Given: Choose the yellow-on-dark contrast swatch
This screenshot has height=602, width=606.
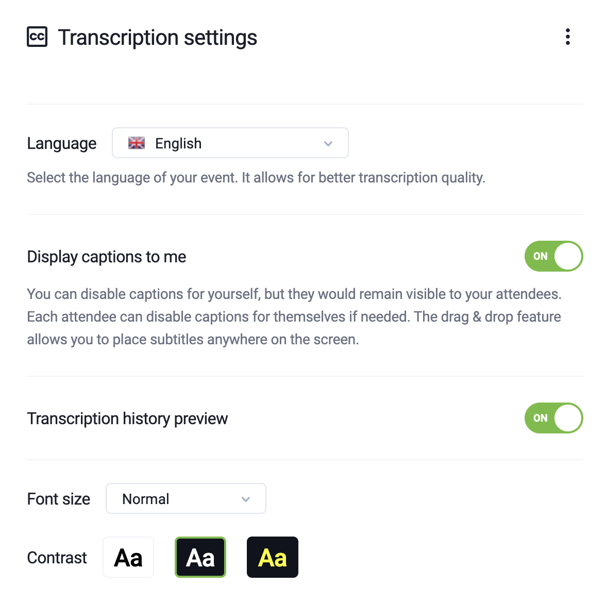Looking at the screenshot, I should click(x=272, y=557).
